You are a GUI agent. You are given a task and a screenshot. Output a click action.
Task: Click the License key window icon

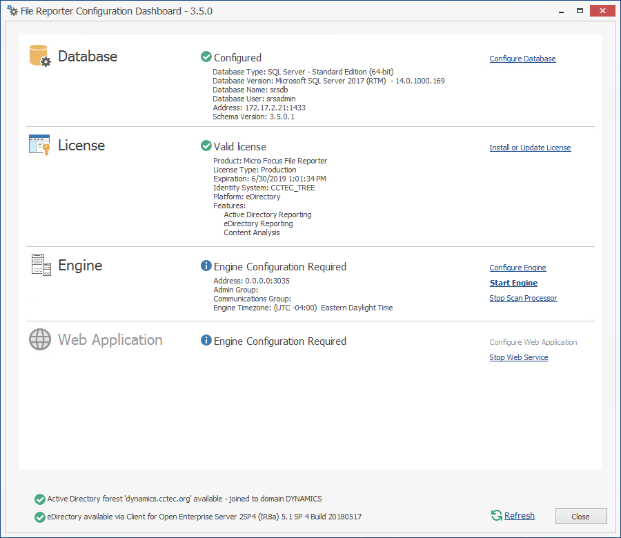click(x=39, y=145)
